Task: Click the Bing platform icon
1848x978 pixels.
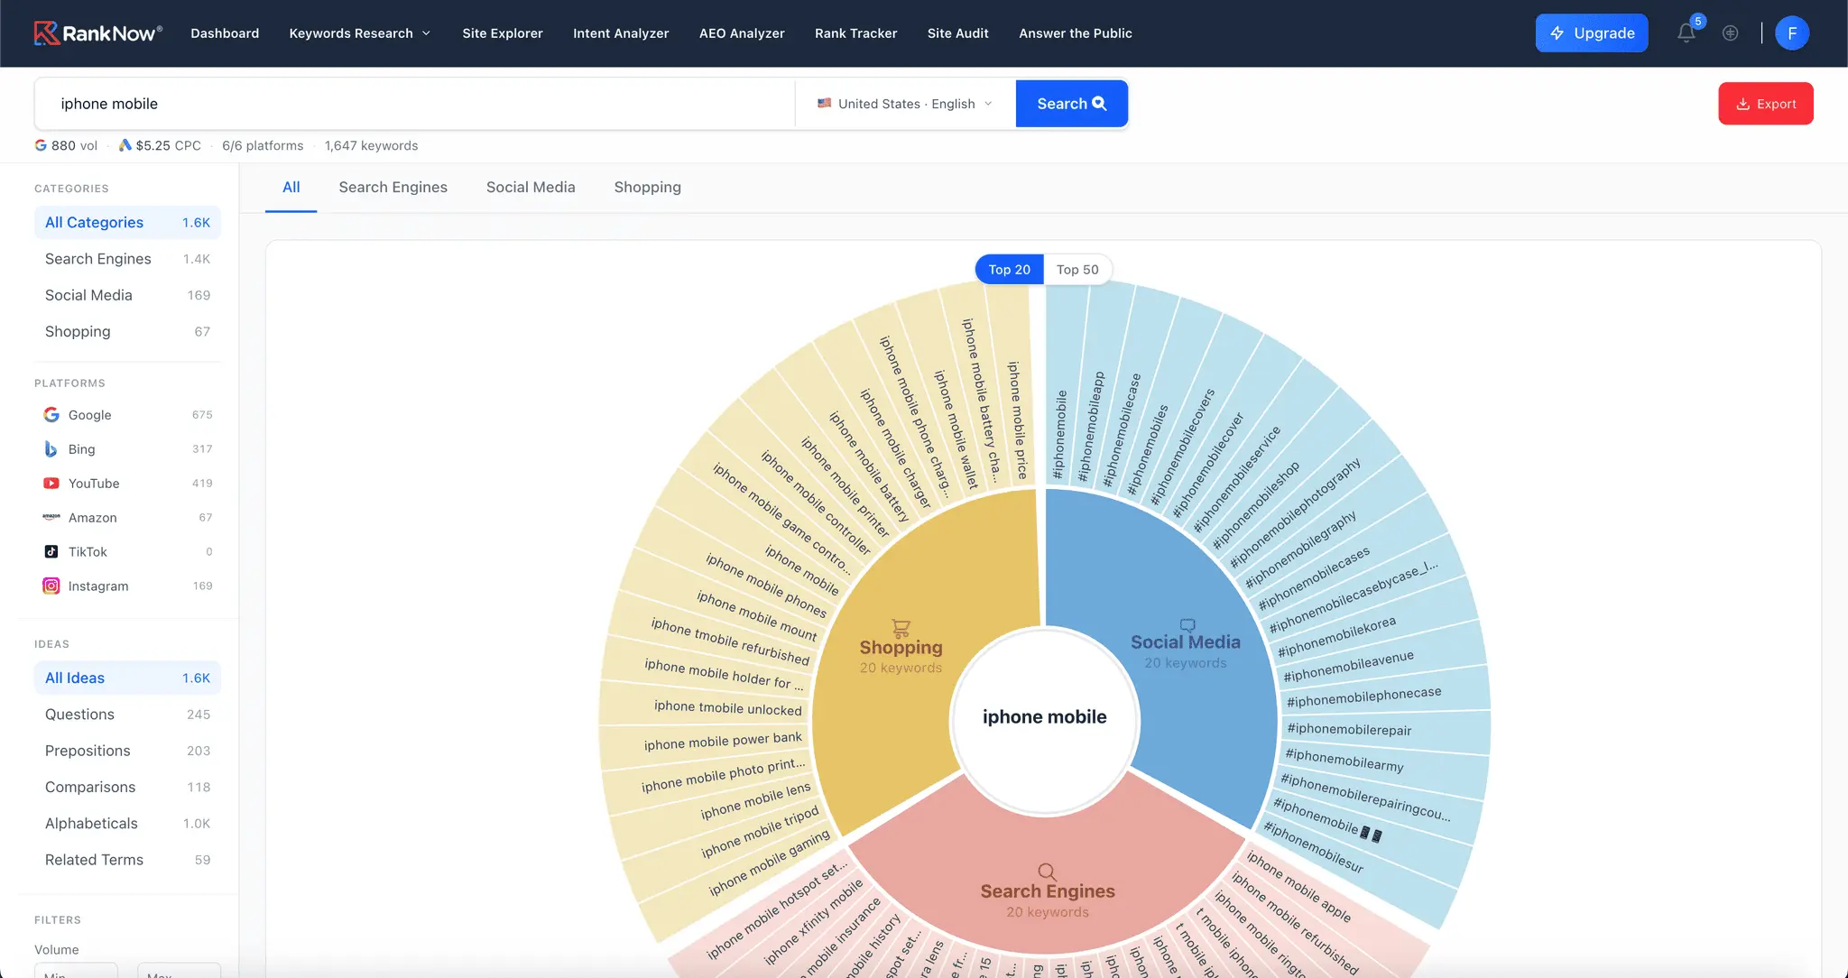Action: coord(51,449)
